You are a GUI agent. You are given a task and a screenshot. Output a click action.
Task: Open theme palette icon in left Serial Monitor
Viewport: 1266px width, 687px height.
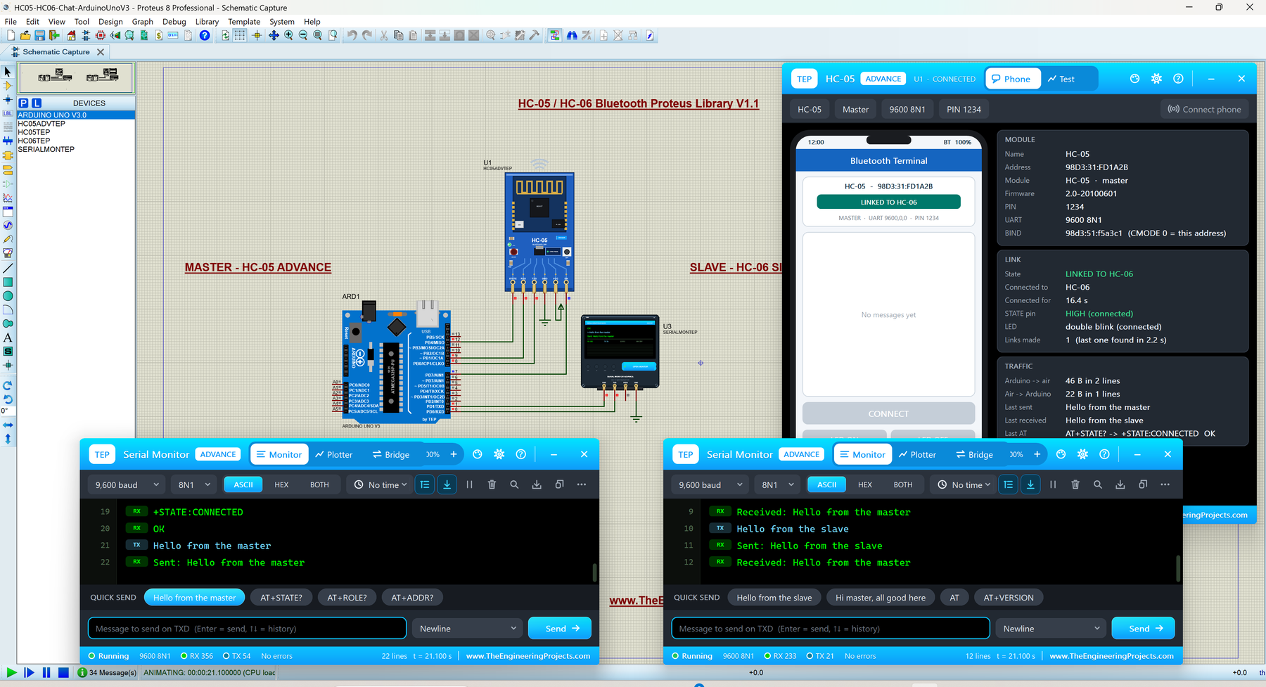pos(478,454)
